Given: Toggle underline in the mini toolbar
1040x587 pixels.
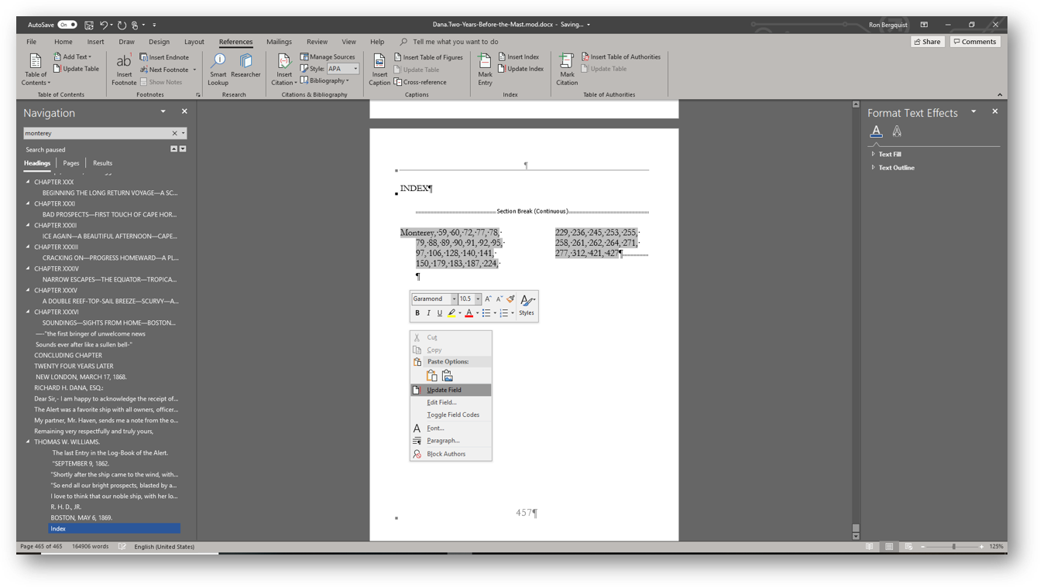Looking at the screenshot, I should (x=439, y=313).
